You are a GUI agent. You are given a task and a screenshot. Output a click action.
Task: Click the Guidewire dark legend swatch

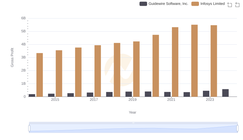pyautogui.click(x=143, y=4)
